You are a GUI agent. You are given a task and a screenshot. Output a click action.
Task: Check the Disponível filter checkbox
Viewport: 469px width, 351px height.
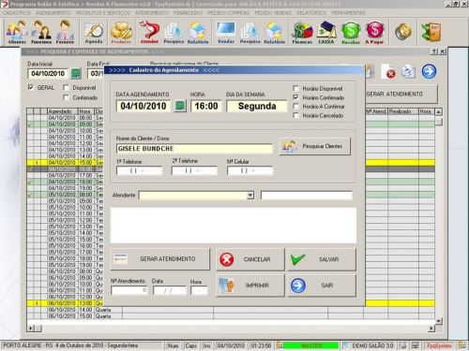(66, 87)
